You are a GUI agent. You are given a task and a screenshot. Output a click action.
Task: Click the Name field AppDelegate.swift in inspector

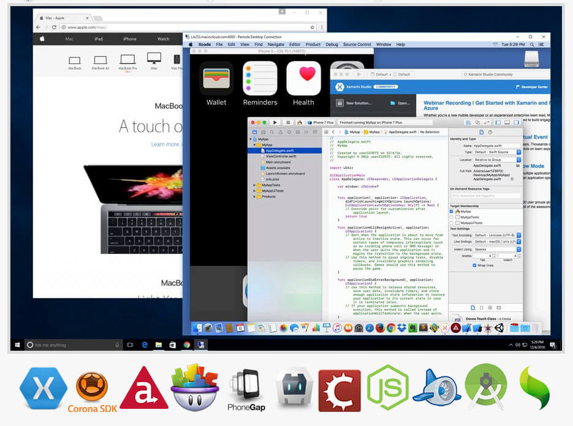pyautogui.click(x=497, y=146)
